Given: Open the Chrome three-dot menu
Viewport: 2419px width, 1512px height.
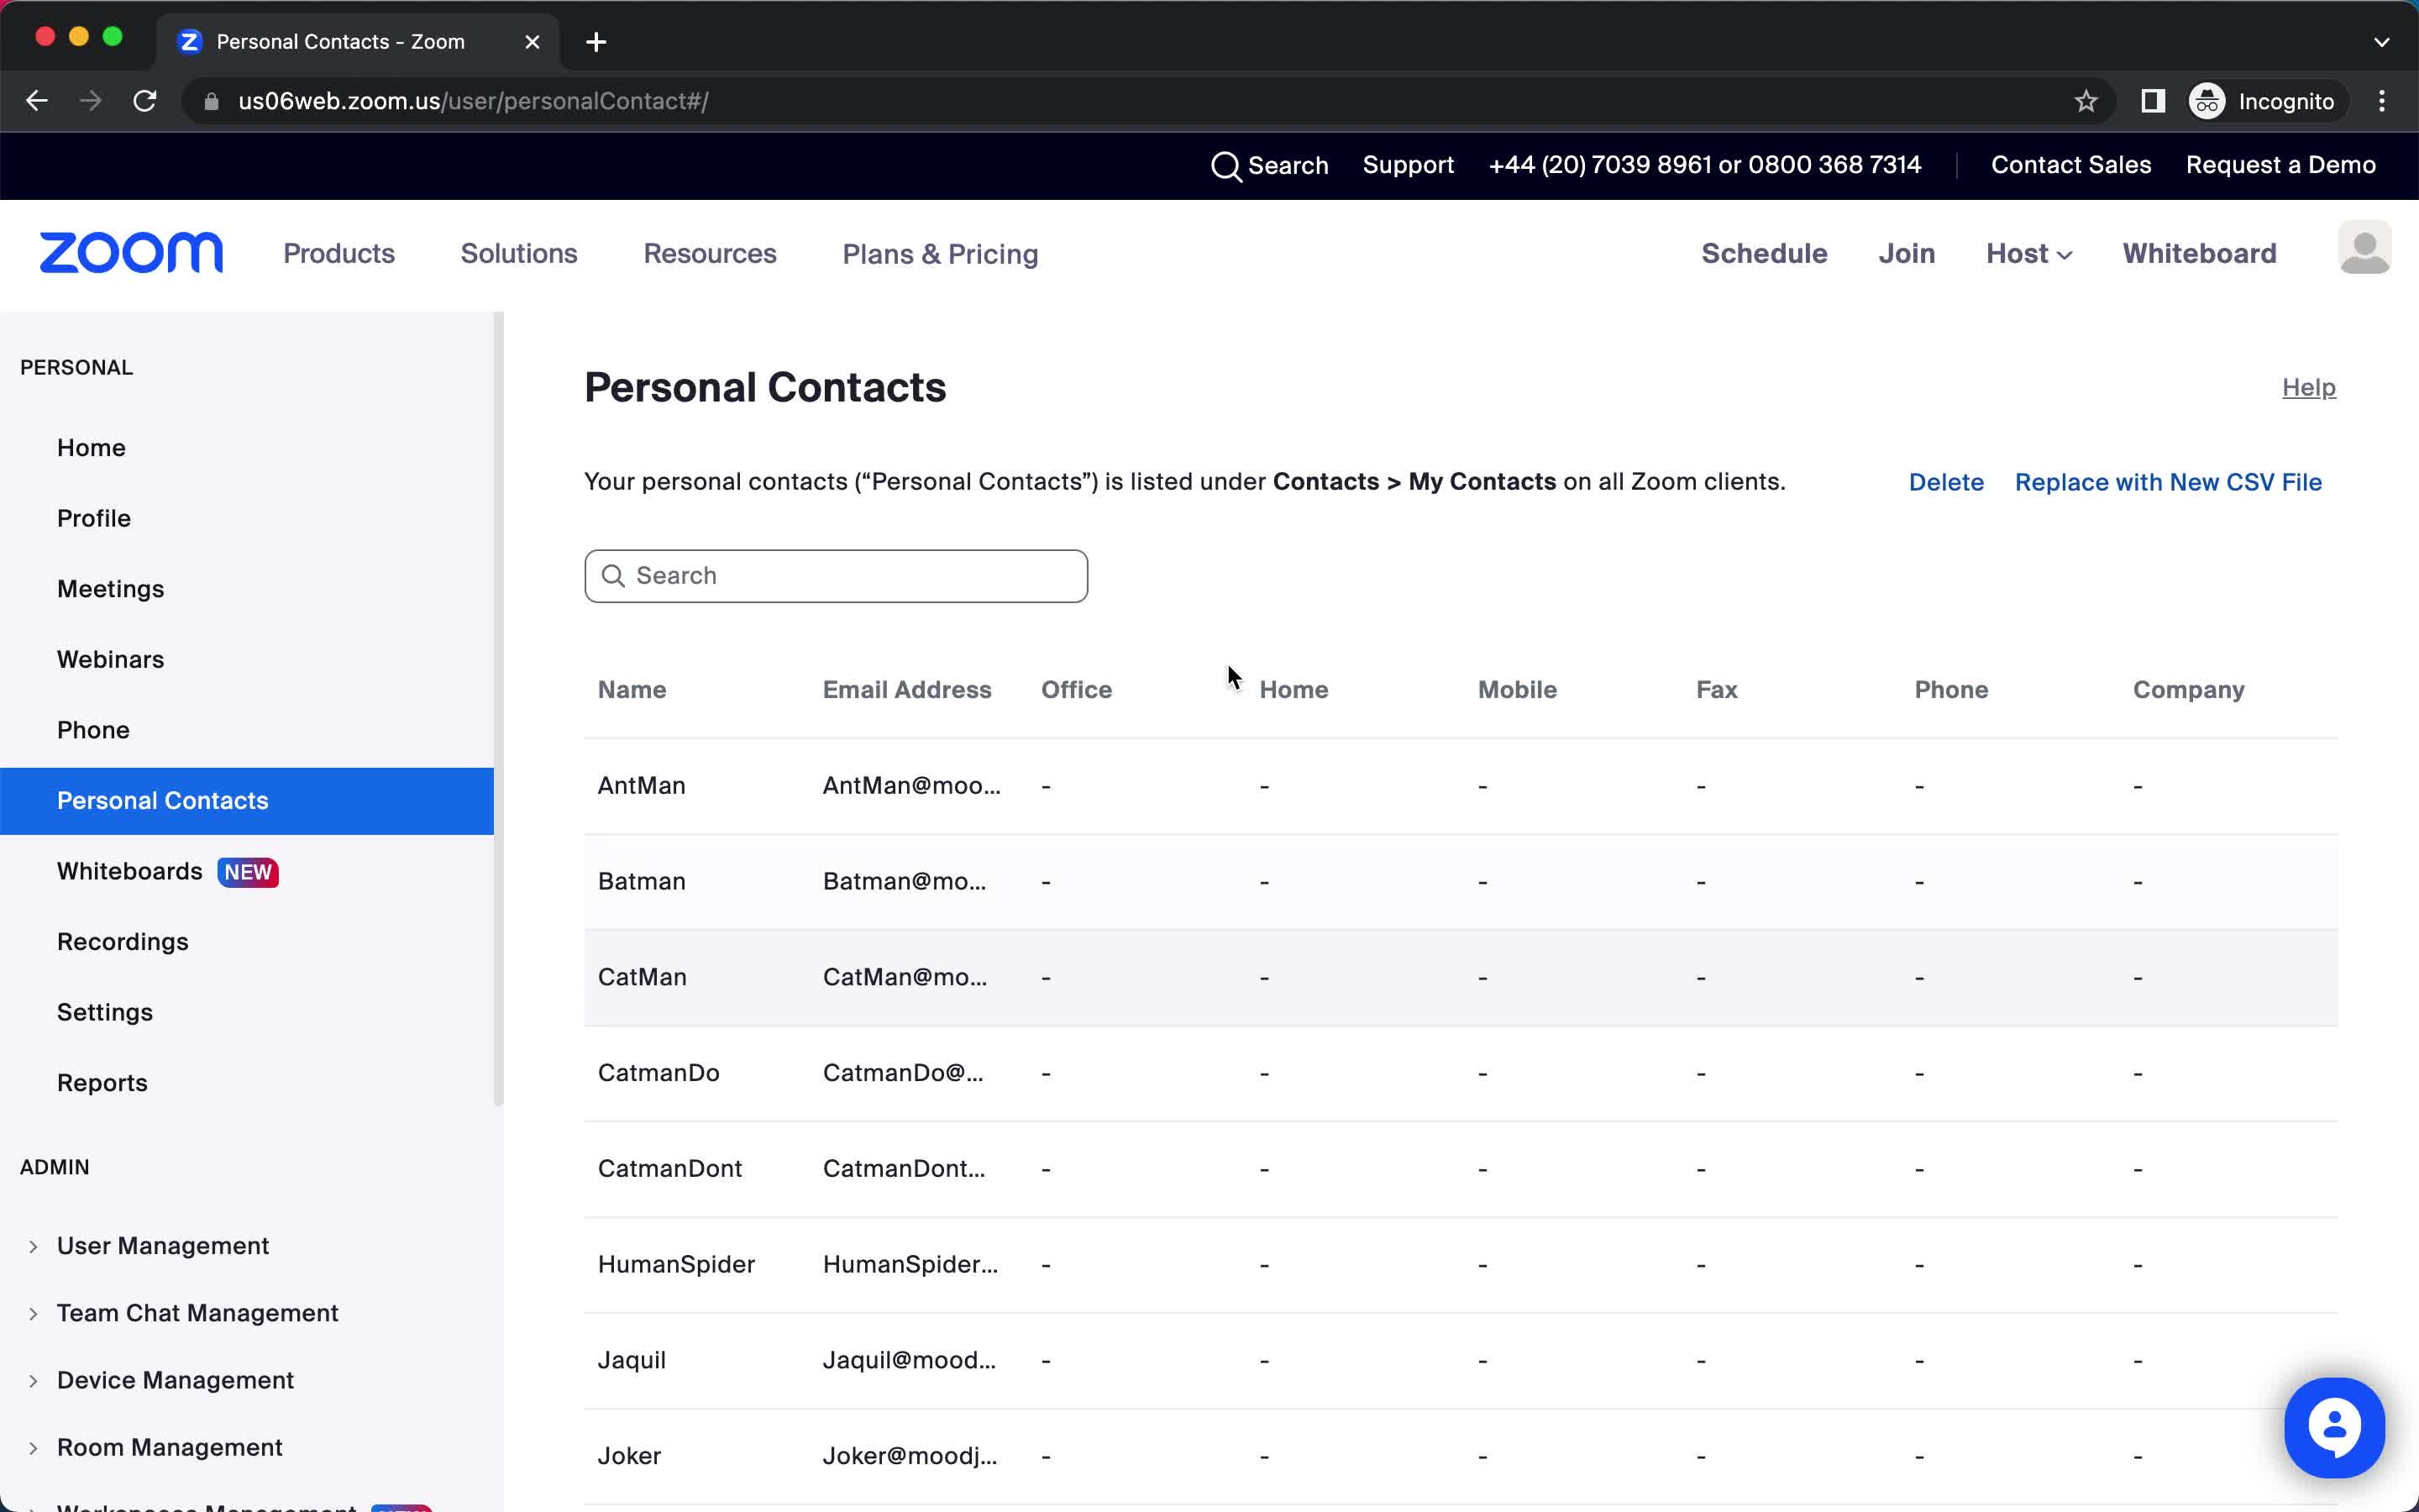Looking at the screenshot, I should 2382,101.
